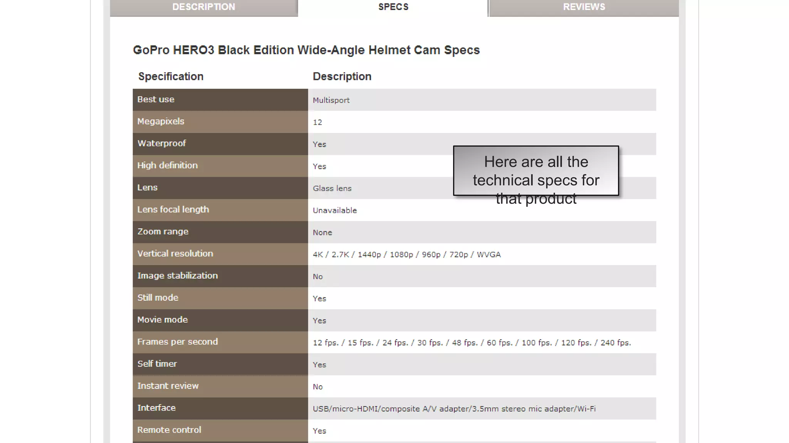
Task: Click the Image stabilization row label
Action: (x=177, y=276)
